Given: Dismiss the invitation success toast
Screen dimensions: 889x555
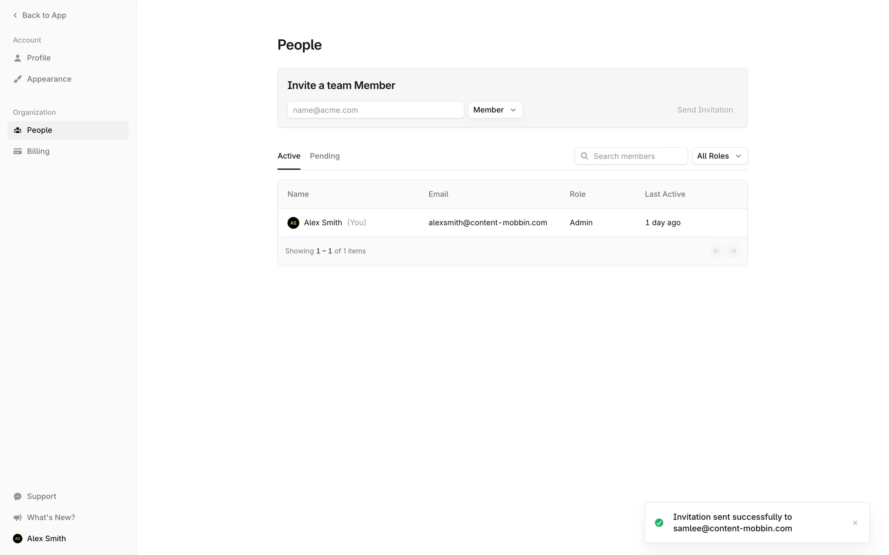Looking at the screenshot, I should point(855,523).
